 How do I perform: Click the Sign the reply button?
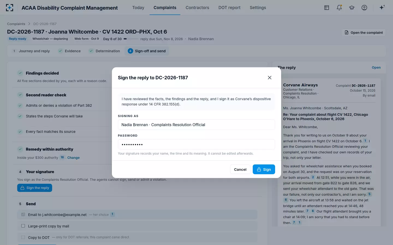click(35, 188)
